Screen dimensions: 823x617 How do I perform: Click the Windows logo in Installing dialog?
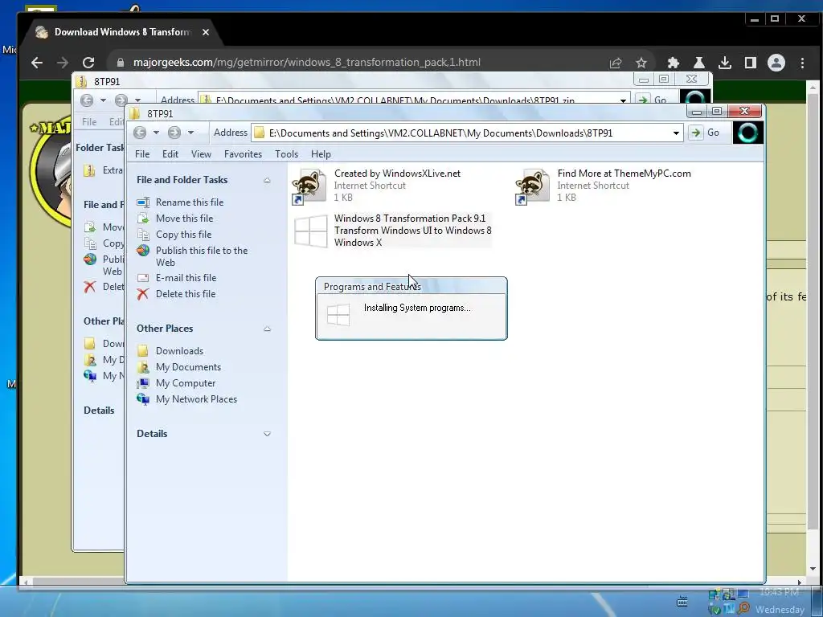pos(338,315)
